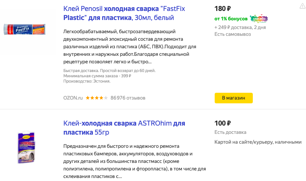
Task: Click the ASTROhim холодная сварка title link
Action: (x=125, y=128)
